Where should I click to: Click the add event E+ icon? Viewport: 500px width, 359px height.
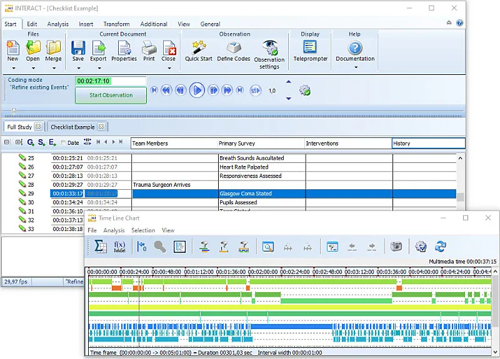(x=52, y=142)
